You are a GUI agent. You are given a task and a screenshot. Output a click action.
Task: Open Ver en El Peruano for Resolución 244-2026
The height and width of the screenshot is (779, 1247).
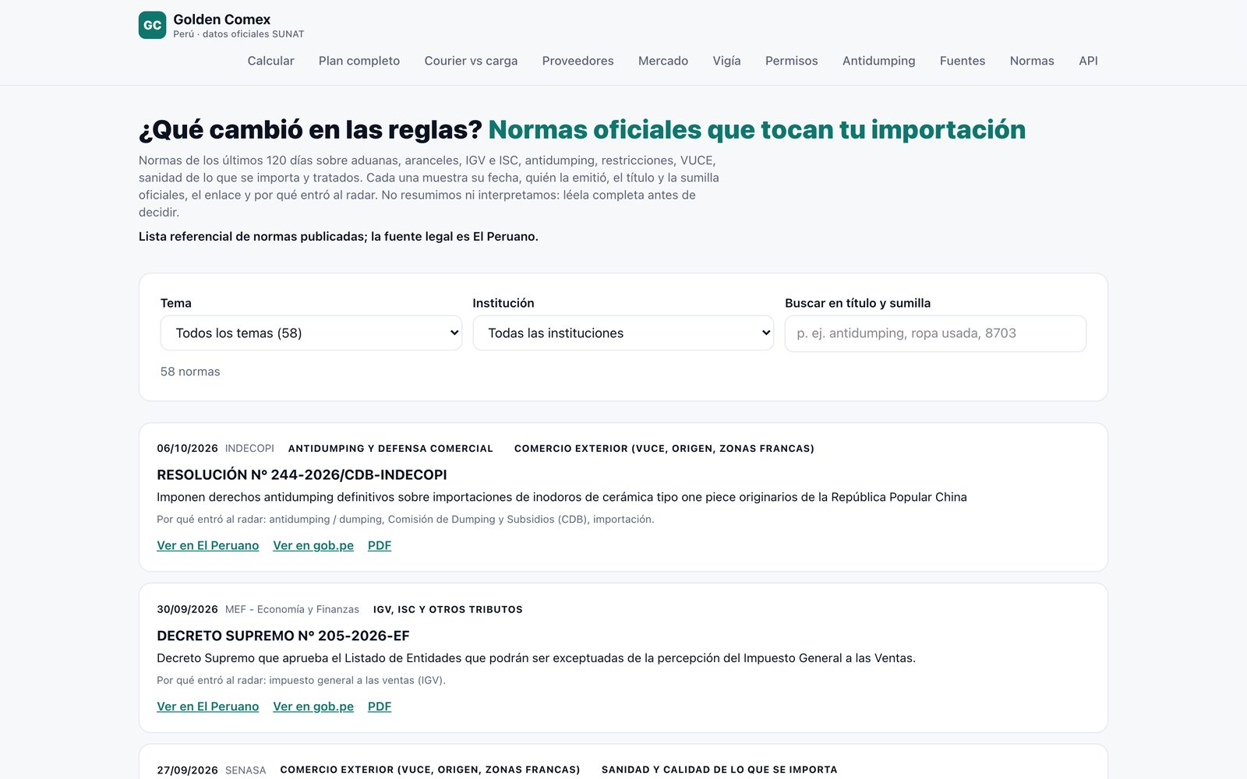point(207,545)
